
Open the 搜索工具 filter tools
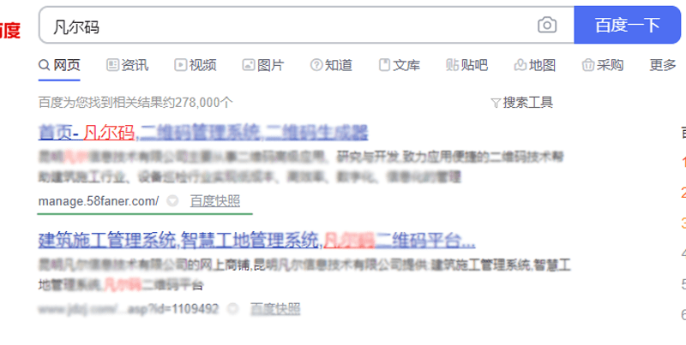click(x=522, y=103)
